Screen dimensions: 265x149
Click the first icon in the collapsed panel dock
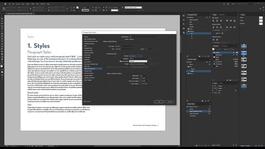184,16
